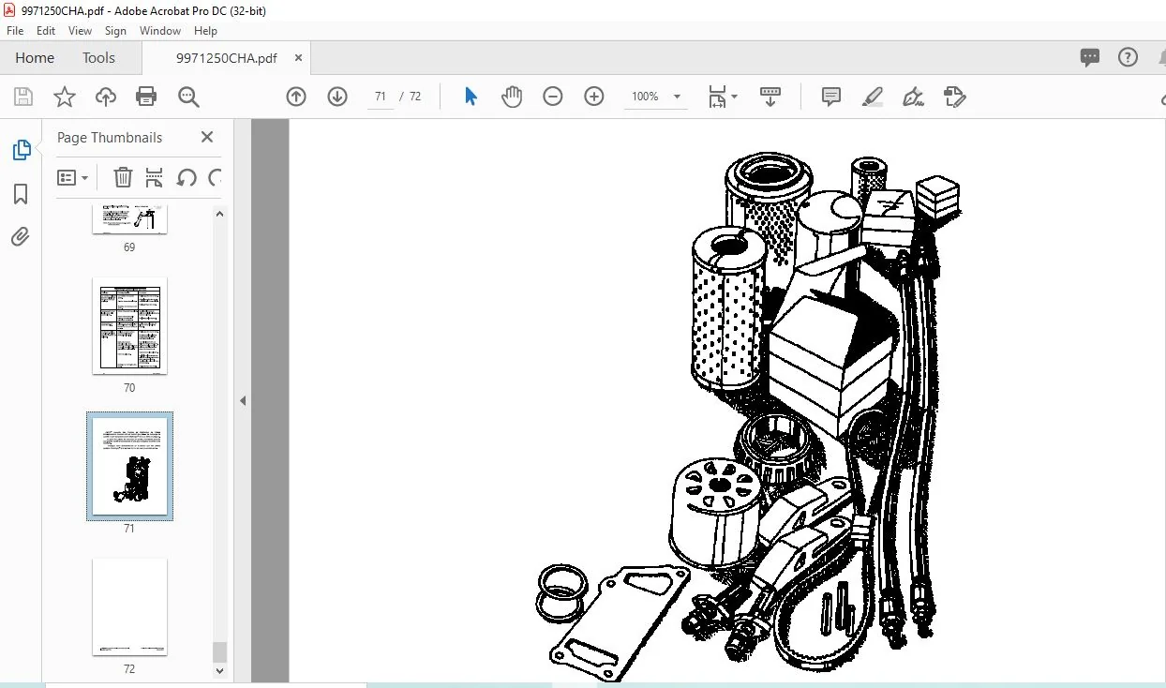The image size is (1166, 688).
Task: Open thumbnail options menu dropdown
Action: click(x=72, y=177)
